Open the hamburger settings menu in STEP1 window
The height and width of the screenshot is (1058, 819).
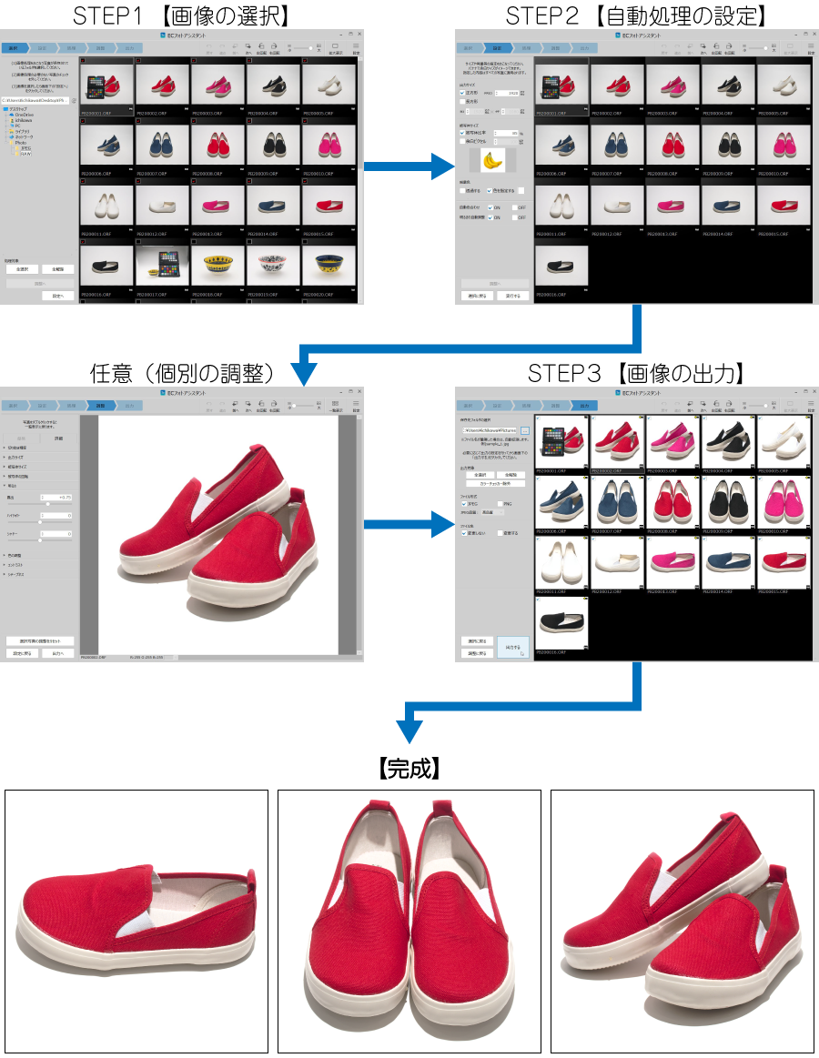pyautogui.click(x=356, y=46)
